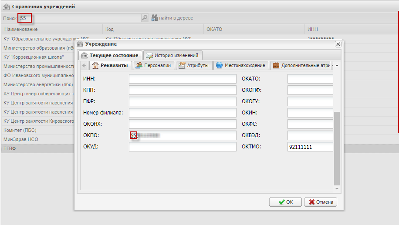This screenshot has width=399, height=225.
Task: Open the 'Персоналии' tab
Action: click(x=152, y=66)
